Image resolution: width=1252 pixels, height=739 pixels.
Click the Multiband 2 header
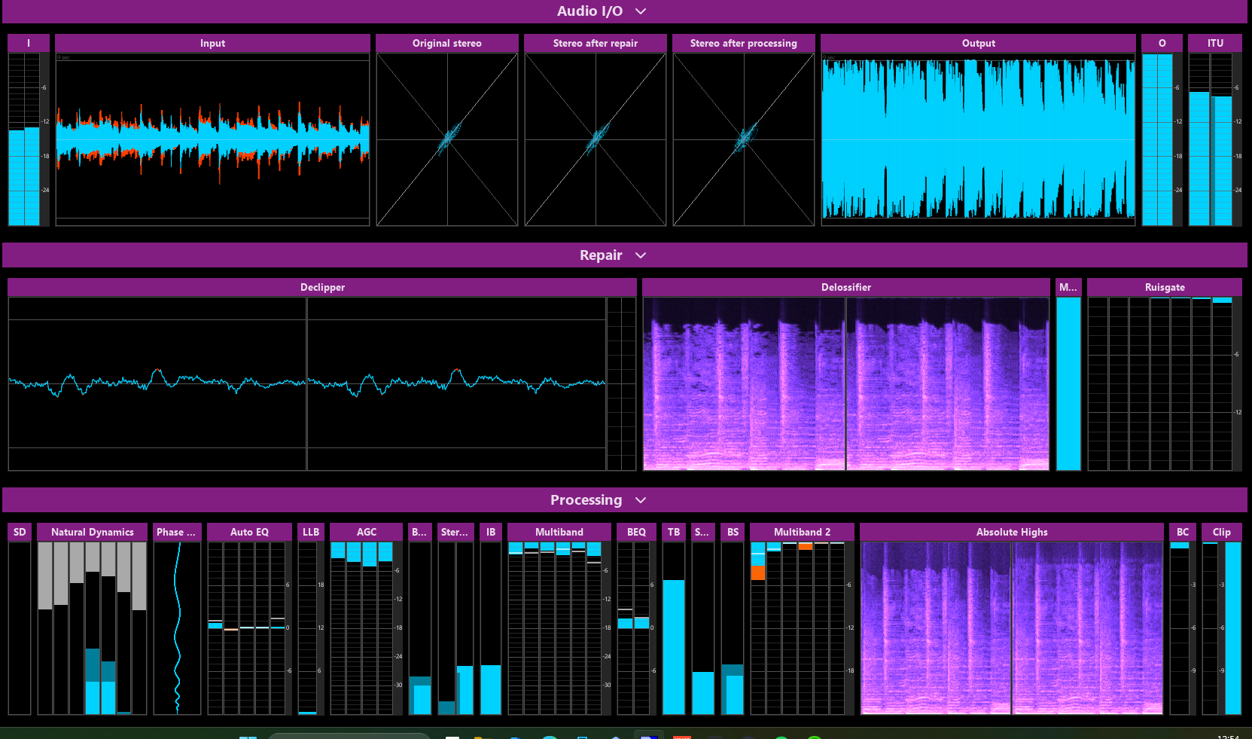(802, 532)
